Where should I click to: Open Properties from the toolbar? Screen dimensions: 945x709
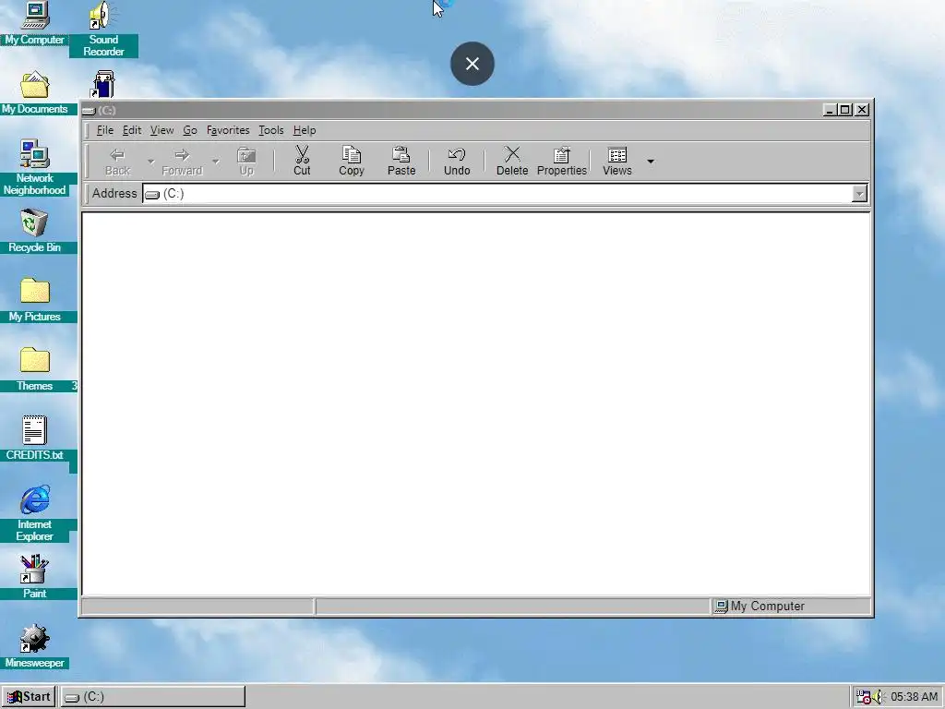(x=562, y=162)
